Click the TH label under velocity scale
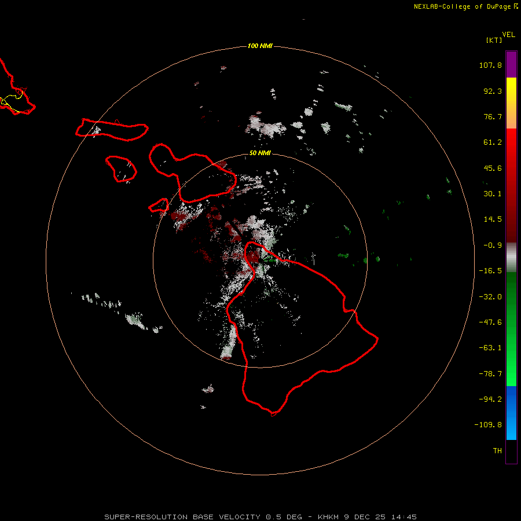The image size is (521, 521). click(x=497, y=451)
